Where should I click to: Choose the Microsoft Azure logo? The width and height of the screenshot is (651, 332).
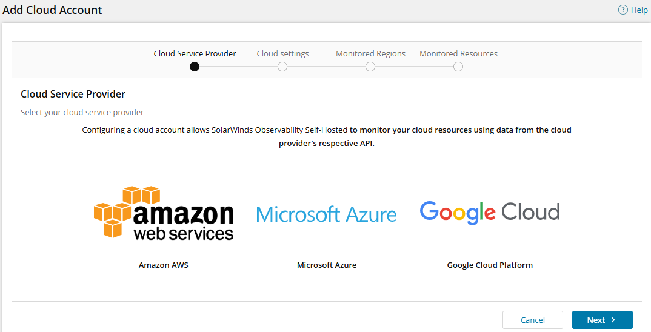point(327,214)
